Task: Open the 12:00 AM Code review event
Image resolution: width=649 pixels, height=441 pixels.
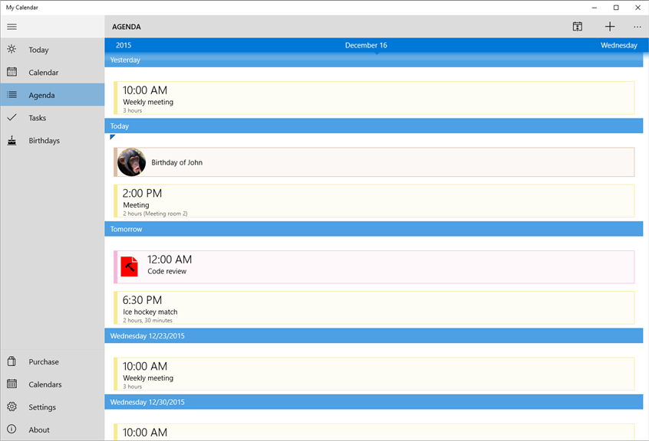Action: [374, 266]
